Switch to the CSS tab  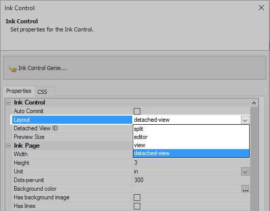45,92
